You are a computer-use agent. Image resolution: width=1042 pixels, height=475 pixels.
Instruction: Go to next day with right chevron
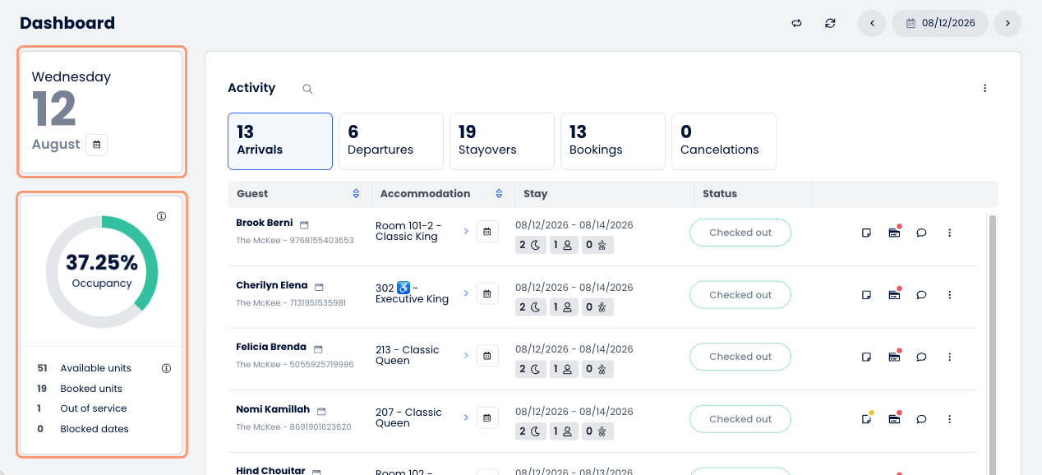point(1007,23)
